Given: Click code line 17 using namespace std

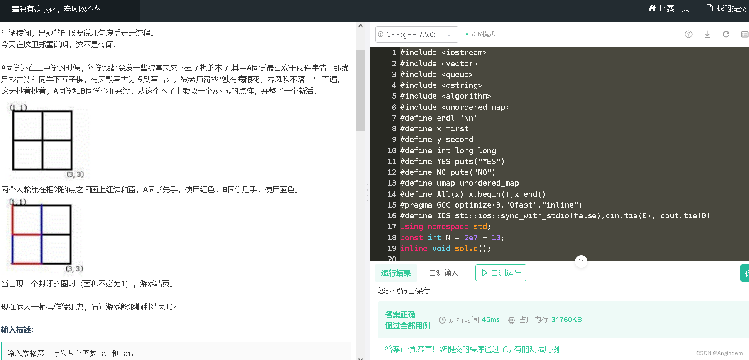Looking at the screenshot, I should coord(445,227).
